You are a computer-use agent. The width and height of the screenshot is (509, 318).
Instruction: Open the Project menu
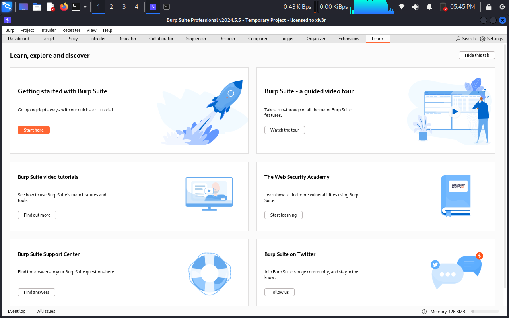[27, 30]
